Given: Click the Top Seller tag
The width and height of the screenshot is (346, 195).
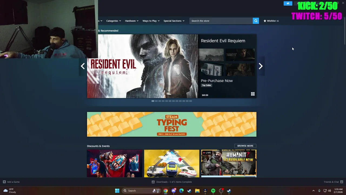Looking at the screenshot, I should point(207,85).
